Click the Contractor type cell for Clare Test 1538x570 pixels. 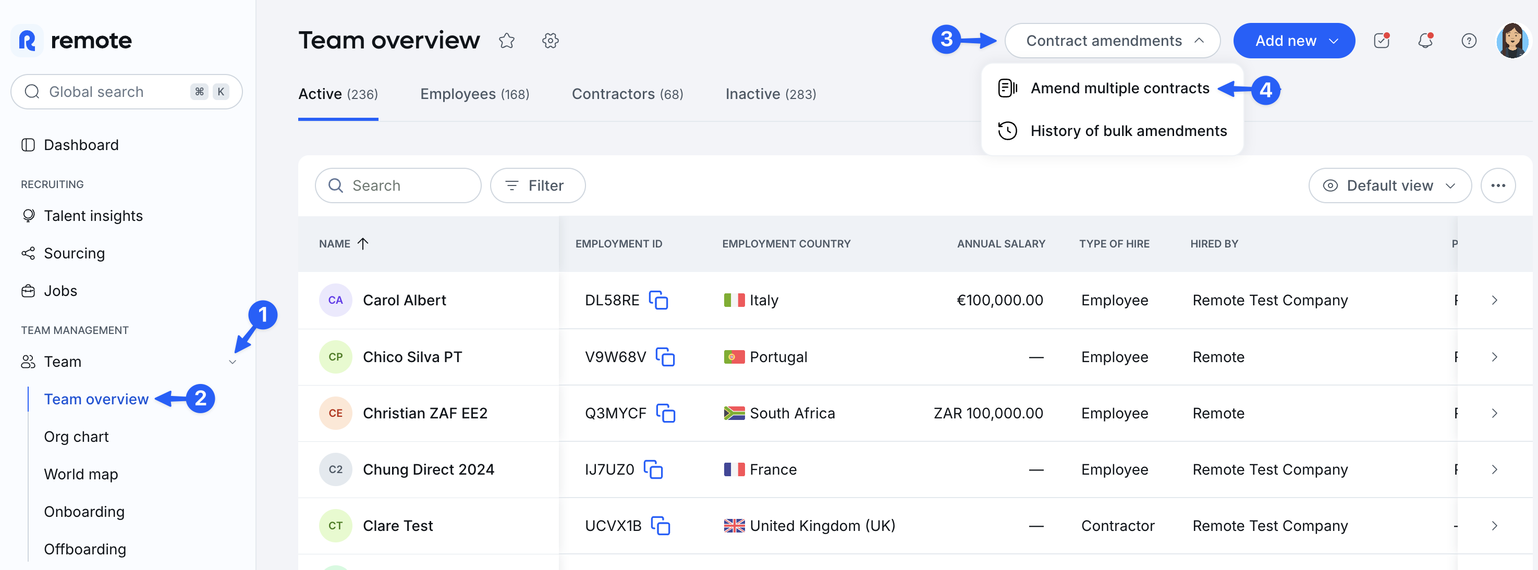coord(1118,526)
